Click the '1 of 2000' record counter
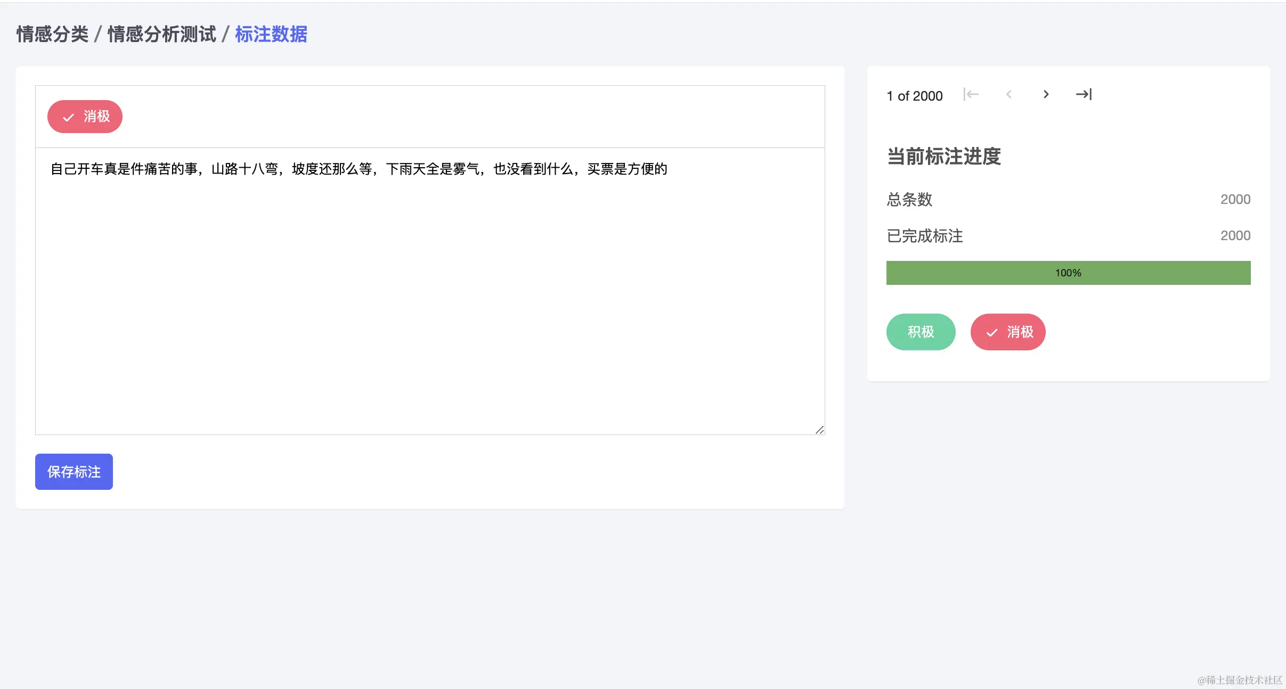The width and height of the screenshot is (1286, 689). click(914, 96)
